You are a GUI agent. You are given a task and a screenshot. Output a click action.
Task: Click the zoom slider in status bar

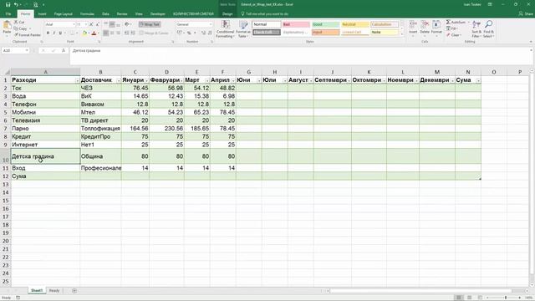coord(506,298)
